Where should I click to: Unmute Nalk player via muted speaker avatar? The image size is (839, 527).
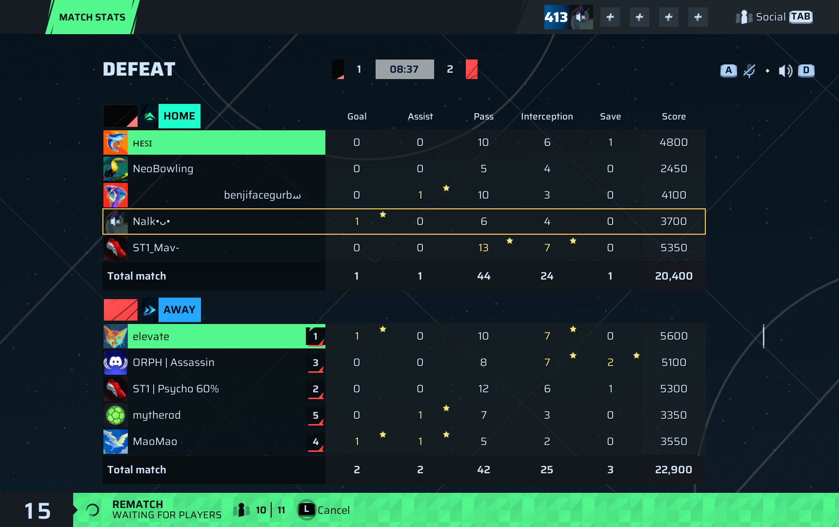point(116,222)
